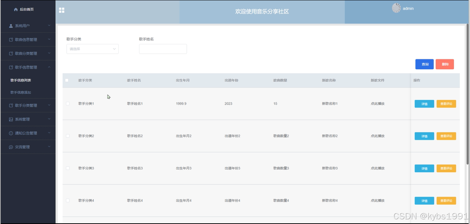The height and width of the screenshot is (224, 470).
Task: Click the user icon beside 系统用户
Action: (x=11, y=26)
